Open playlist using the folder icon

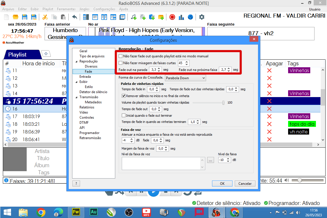coord(15,17)
